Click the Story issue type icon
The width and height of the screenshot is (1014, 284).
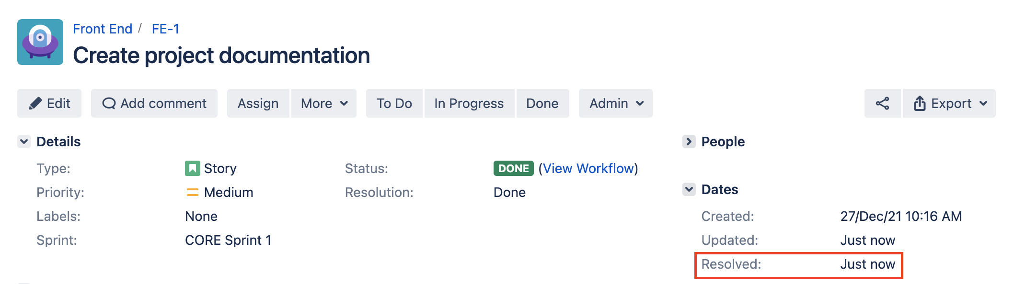pos(192,168)
